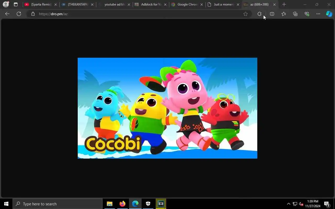Switch to the THEKANTAPA tab
The height and width of the screenshot is (209, 335).
[77, 4]
